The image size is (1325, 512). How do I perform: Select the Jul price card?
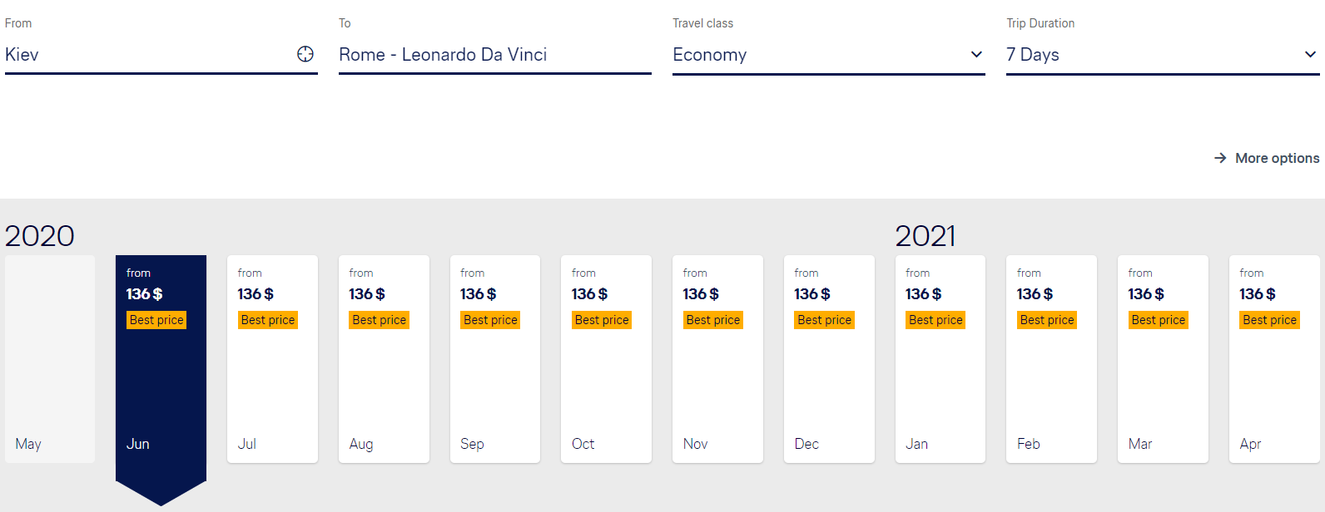tap(272, 359)
